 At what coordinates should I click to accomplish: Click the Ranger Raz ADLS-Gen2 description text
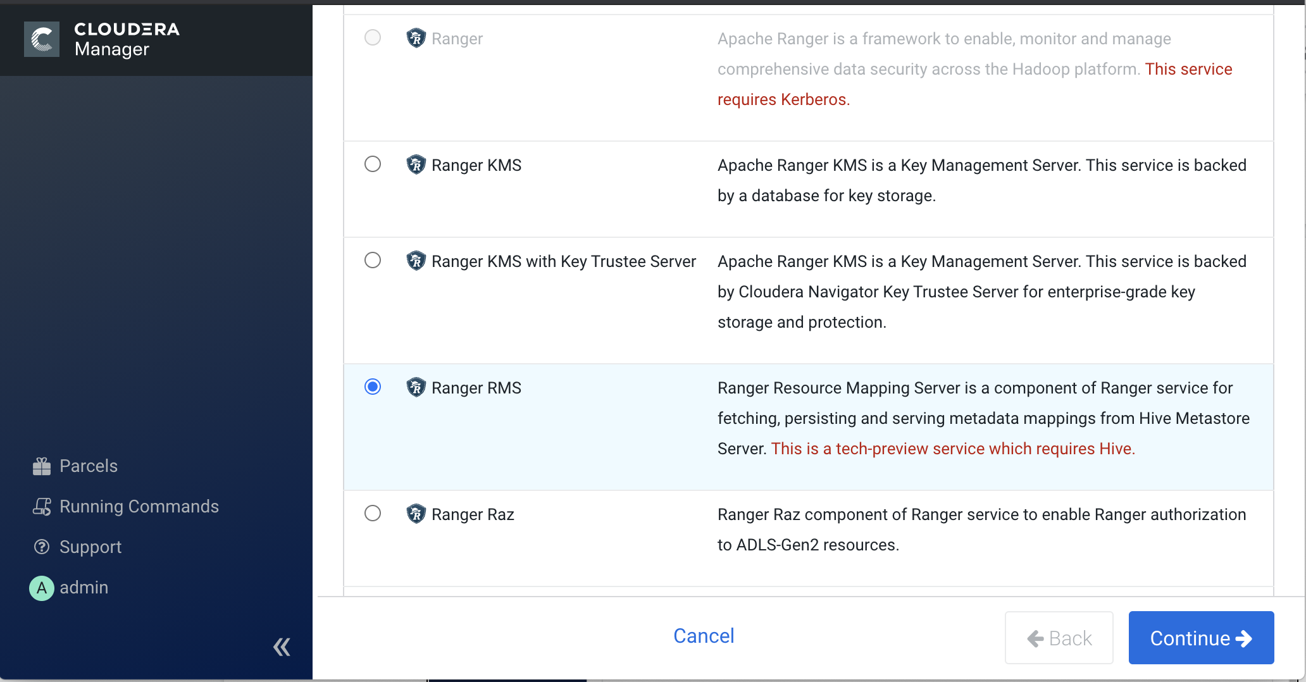pos(982,530)
